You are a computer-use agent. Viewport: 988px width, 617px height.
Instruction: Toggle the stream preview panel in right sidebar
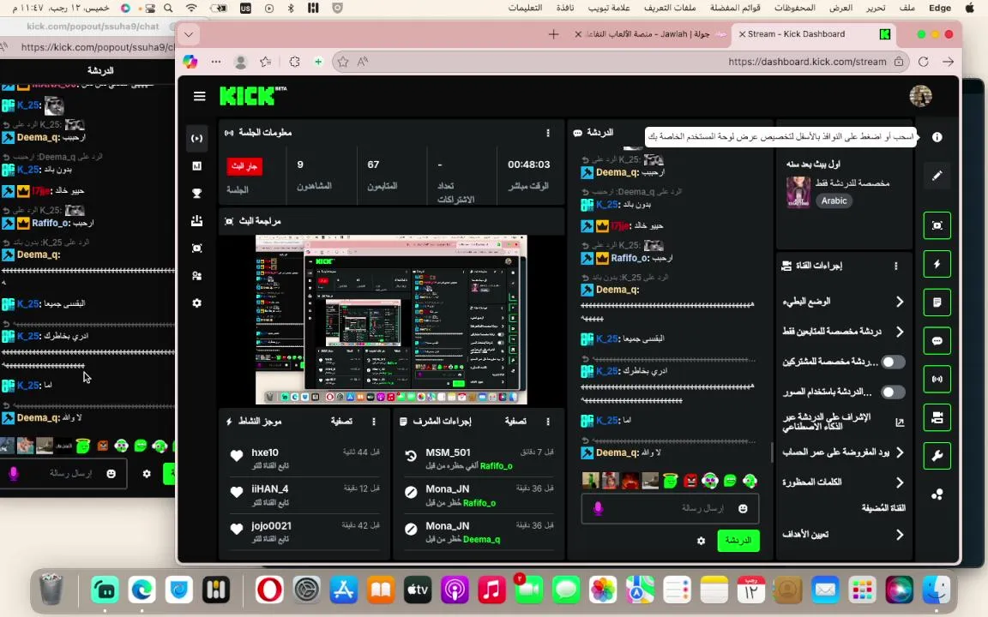pyautogui.click(x=937, y=225)
